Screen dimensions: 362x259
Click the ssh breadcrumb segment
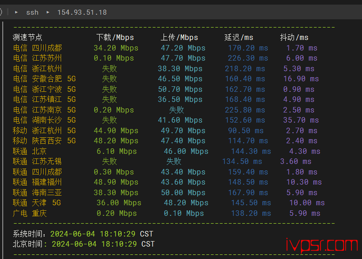(32, 12)
